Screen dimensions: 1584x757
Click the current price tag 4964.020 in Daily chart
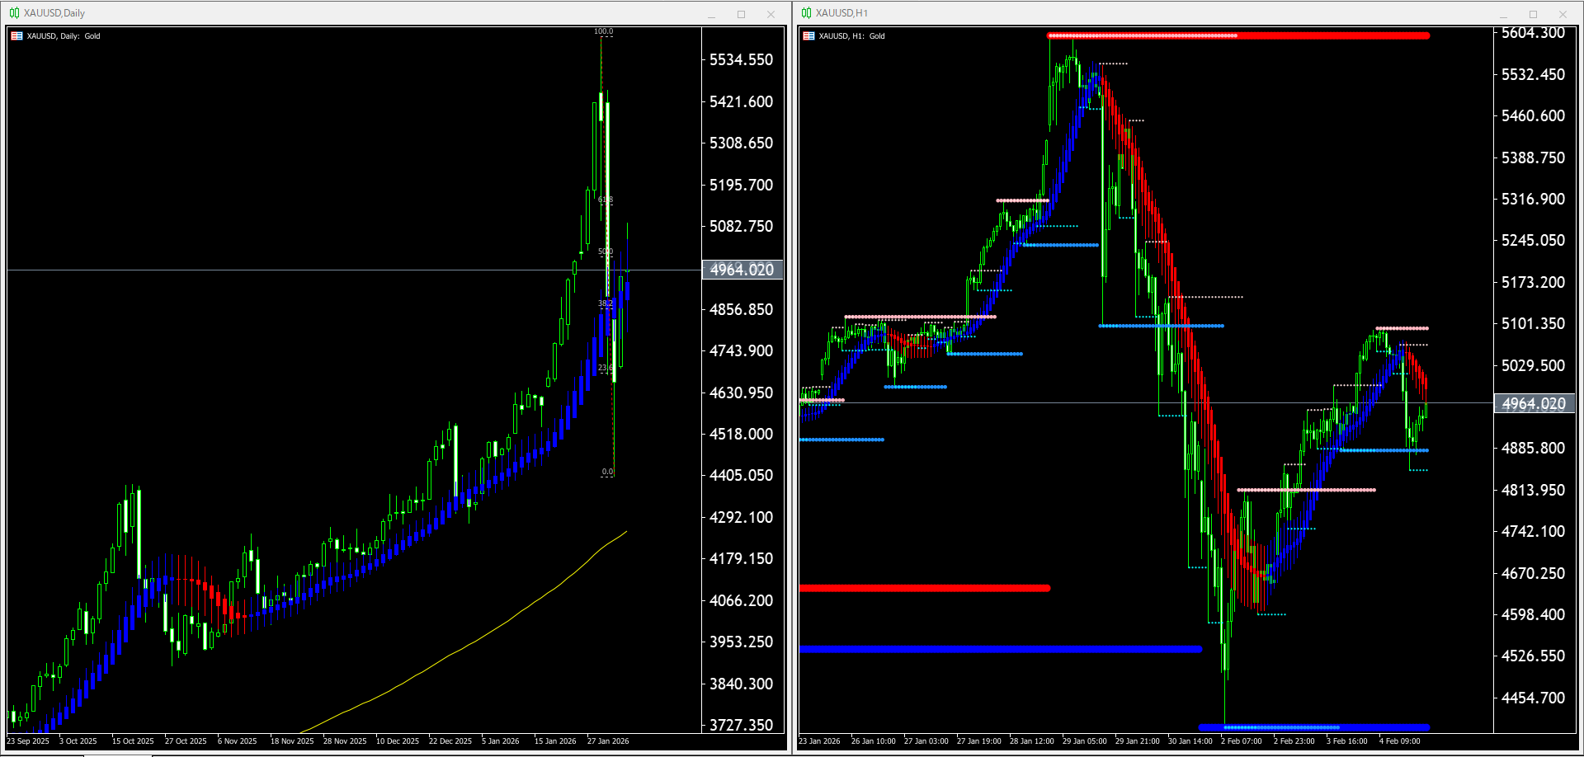point(742,270)
